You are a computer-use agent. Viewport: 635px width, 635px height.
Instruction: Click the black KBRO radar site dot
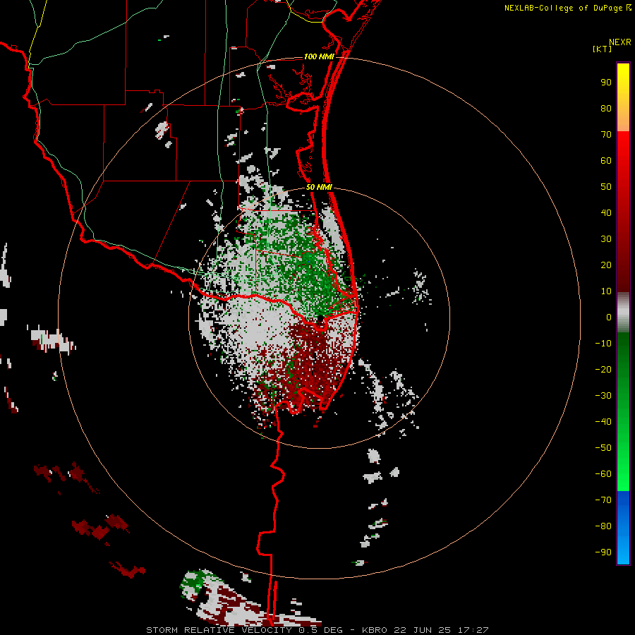click(320, 318)
